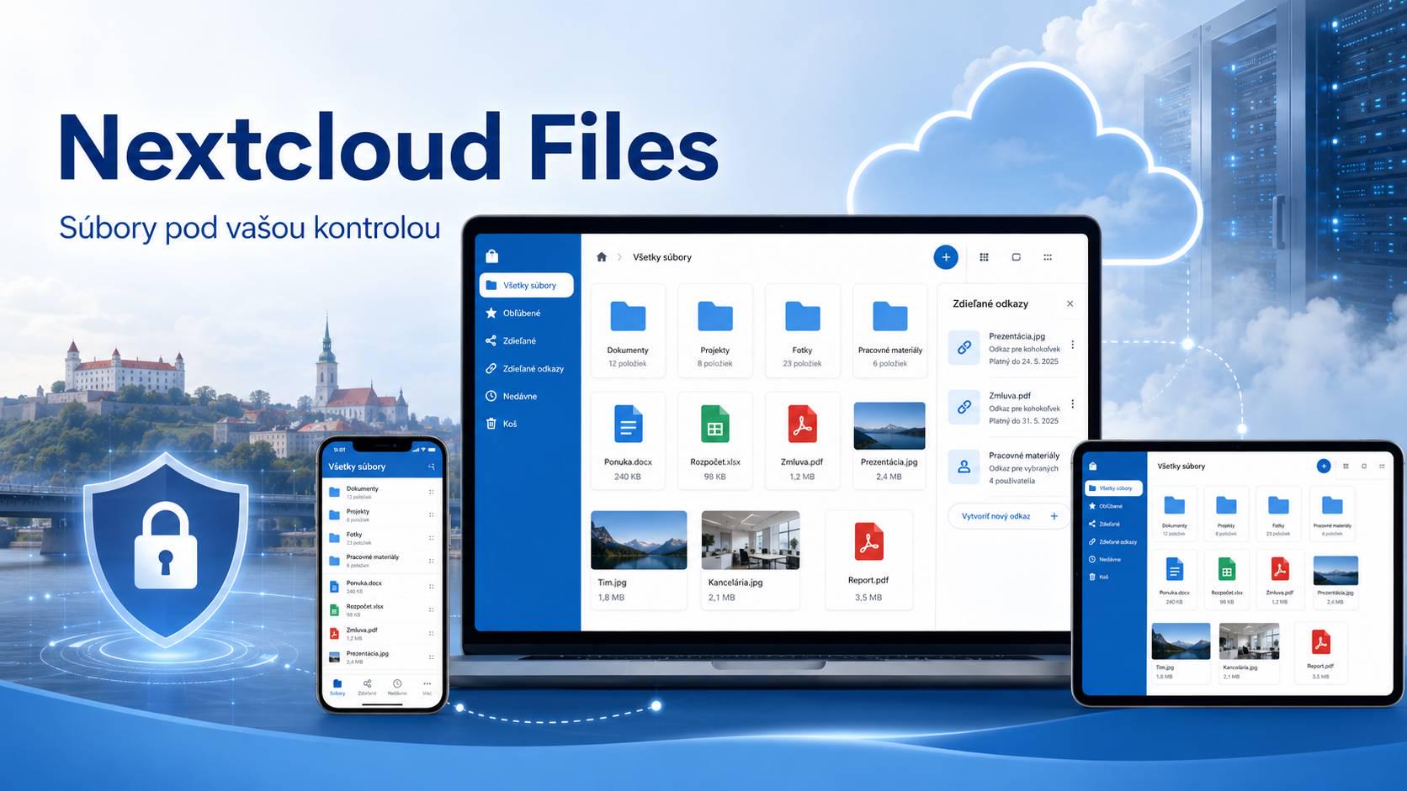Image resolution: width=1407 pixels, height=791 pixels.
Task: Tap the Zdieľané tab on the phone
Action: [367, 687]
